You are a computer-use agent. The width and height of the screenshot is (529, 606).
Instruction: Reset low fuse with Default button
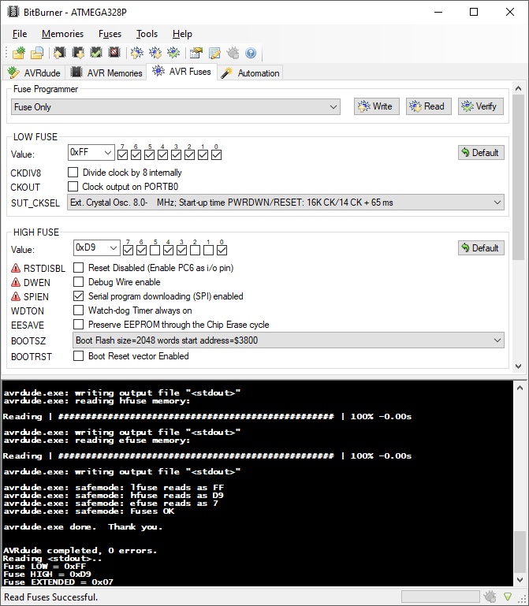(x=481, y=152)
